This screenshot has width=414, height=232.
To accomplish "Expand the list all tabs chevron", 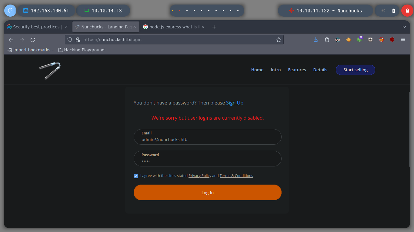I will pos(404,27).
